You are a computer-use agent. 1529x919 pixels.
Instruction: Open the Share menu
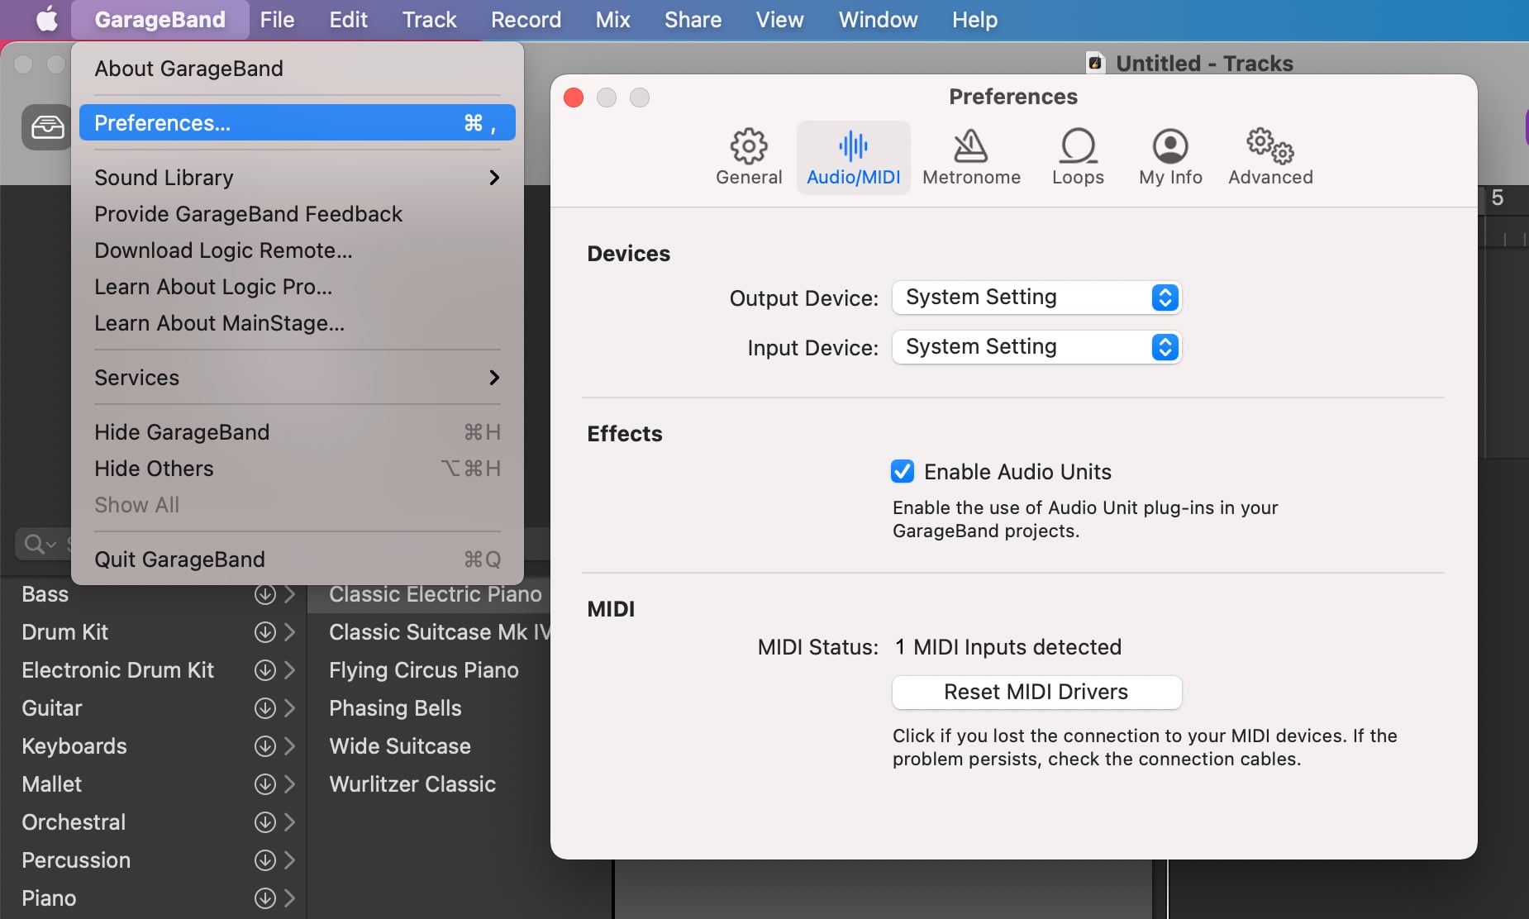point(693,19)
